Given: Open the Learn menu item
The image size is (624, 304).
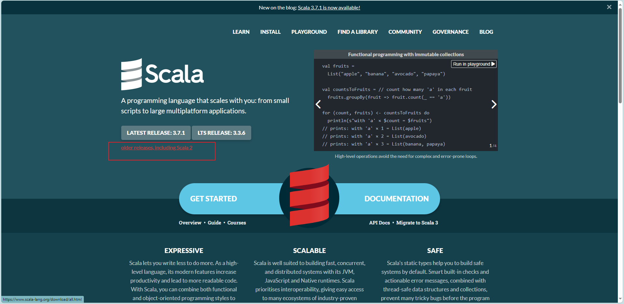Looking at the screenshot, I should pos(241,32).
